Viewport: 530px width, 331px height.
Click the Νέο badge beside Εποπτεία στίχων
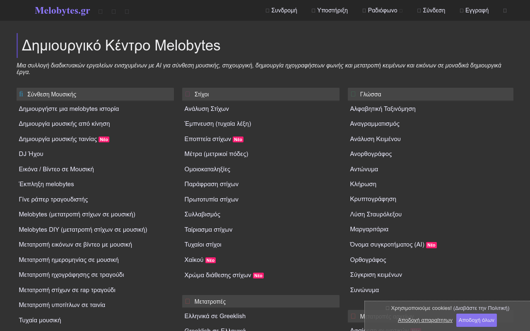pos(238,139)
